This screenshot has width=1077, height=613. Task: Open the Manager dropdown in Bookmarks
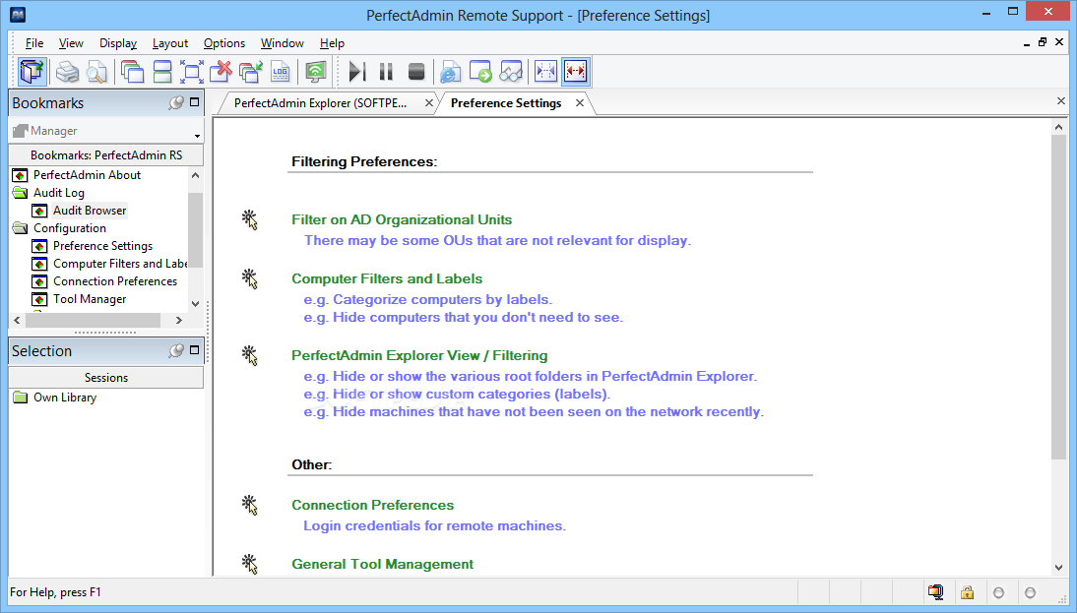coord(197,135)
